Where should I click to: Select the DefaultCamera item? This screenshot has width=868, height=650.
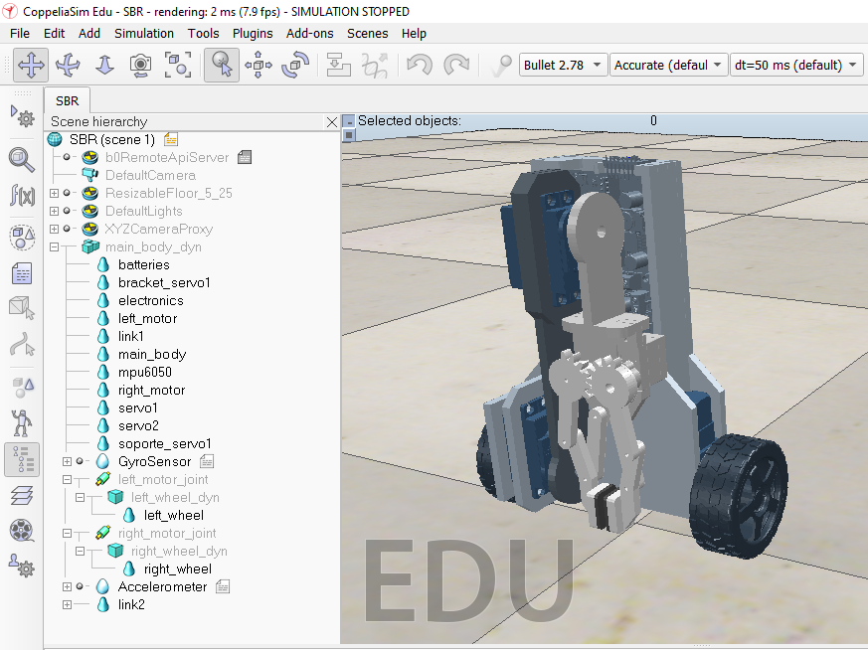click(150, 175)
